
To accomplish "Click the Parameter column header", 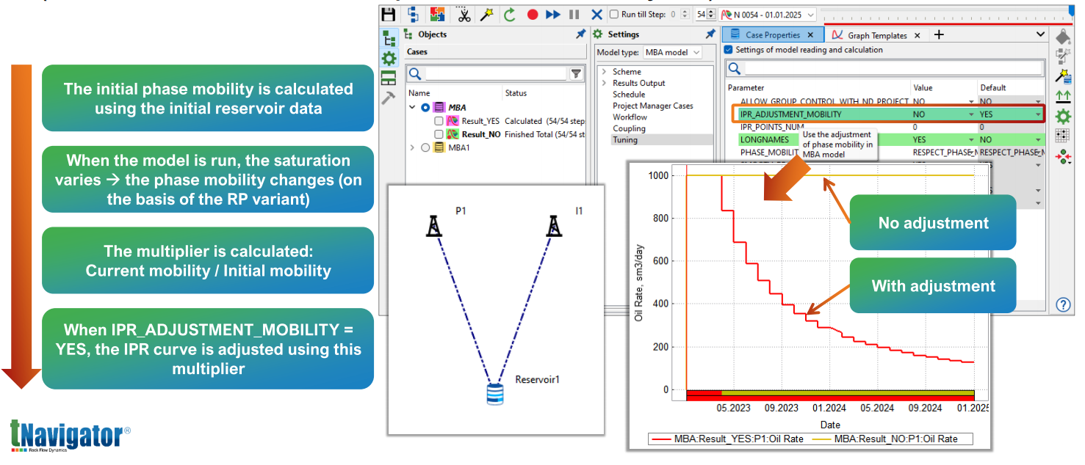I will [746, 88].
